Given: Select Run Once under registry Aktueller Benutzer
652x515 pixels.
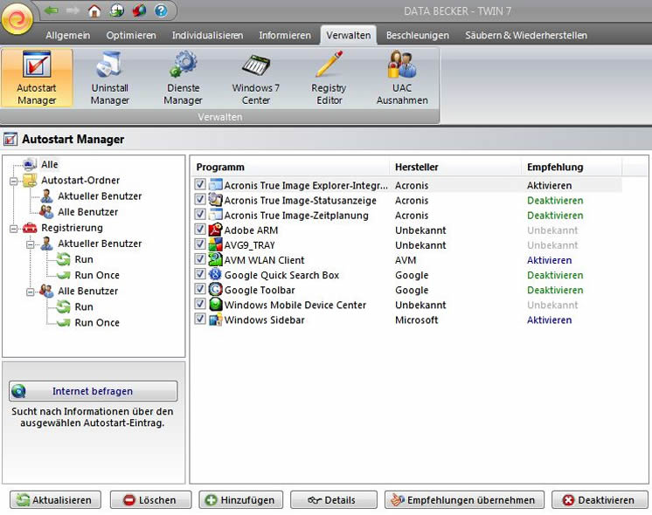Looking at the screenshot, I should [97, 275].
